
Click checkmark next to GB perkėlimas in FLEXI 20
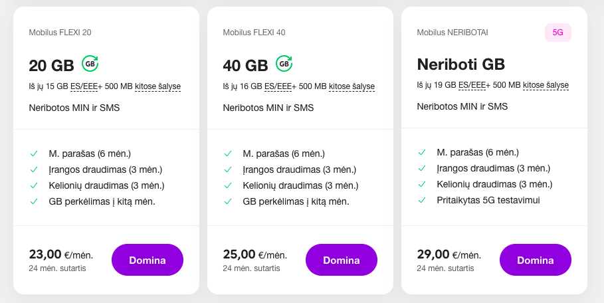[34, 201]
